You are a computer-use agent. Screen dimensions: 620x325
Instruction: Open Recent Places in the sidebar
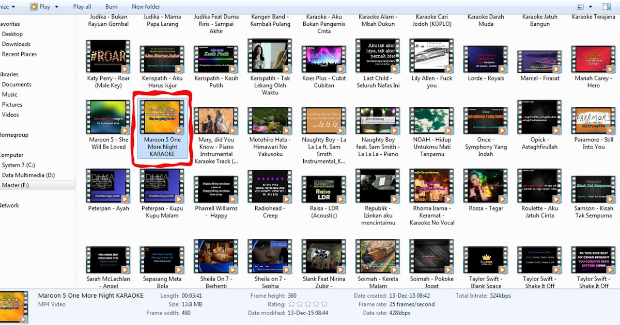19,54
